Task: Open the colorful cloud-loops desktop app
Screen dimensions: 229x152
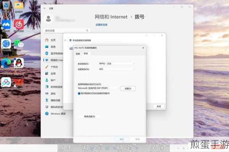Action: [6, 82]
